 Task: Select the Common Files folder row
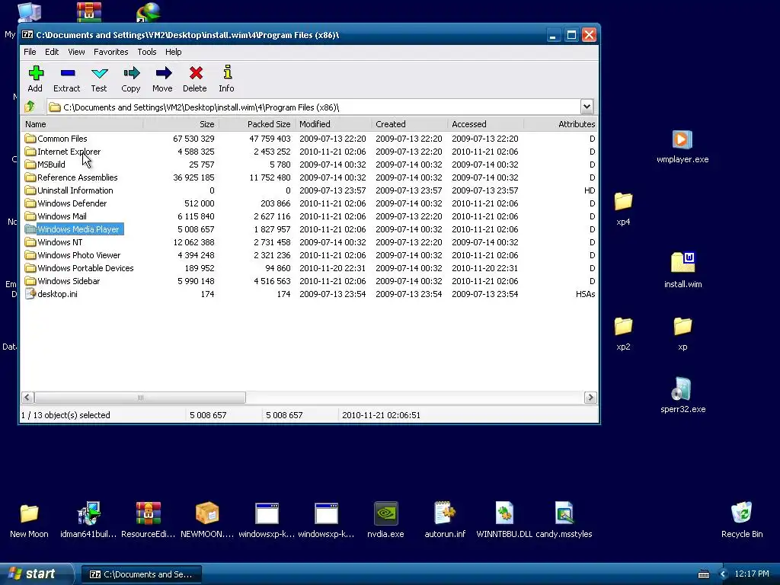pos(309,139)
